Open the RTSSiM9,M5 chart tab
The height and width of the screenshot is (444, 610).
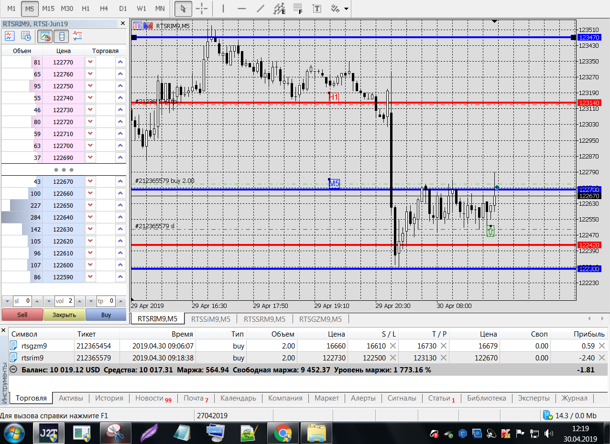[x=210, y=319]
